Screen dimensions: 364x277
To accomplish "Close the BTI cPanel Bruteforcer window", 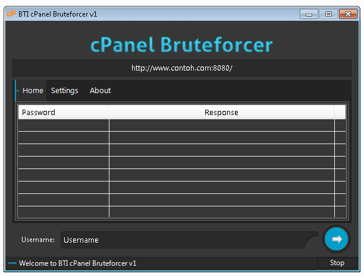I will pos(348,14).
